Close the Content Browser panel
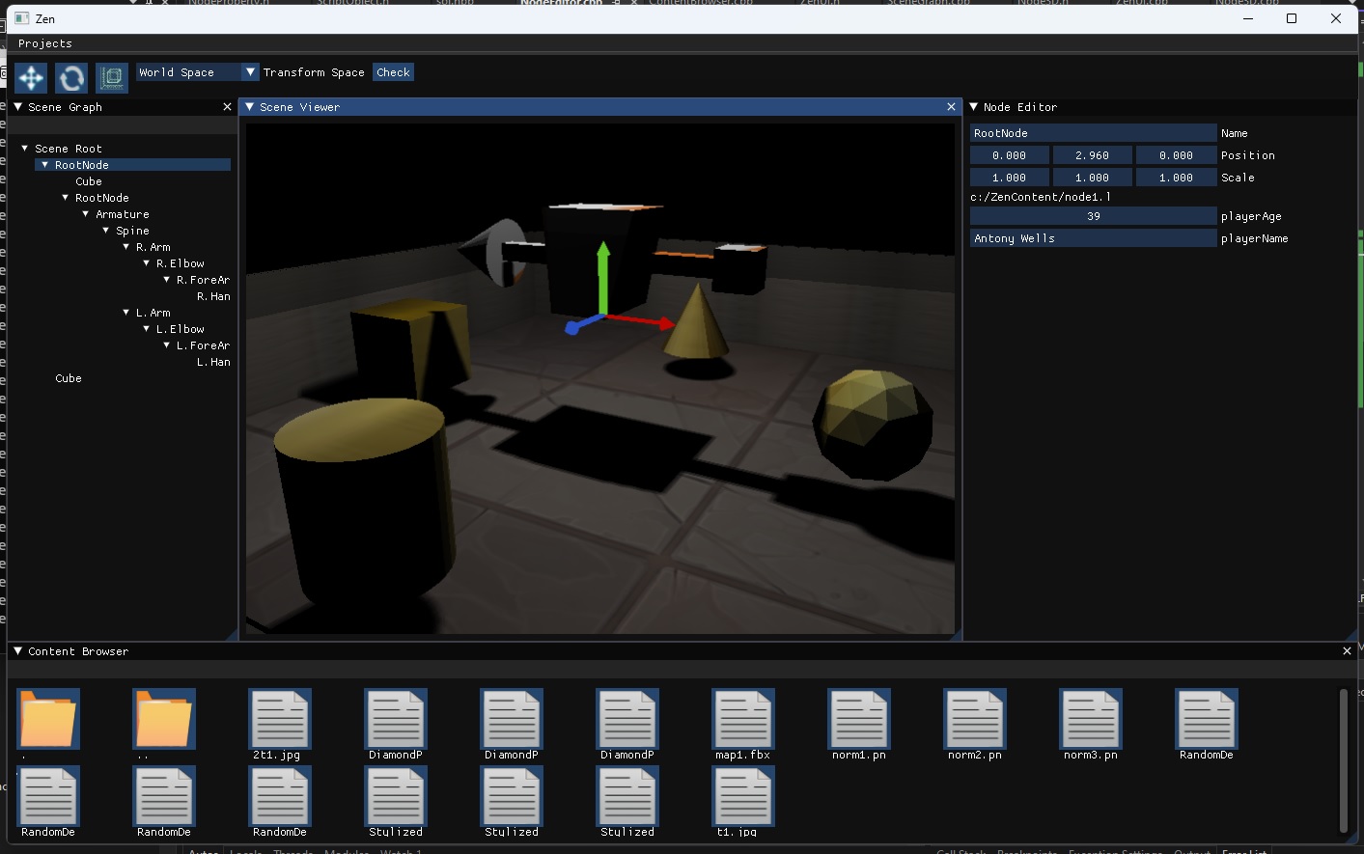This screenshot has width=1364, height=854. [1347, 651]
